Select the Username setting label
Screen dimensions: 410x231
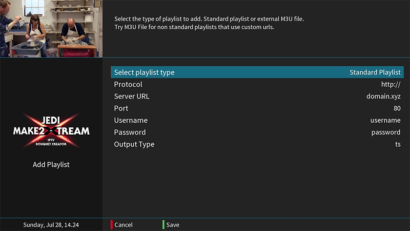click(131, 120)
